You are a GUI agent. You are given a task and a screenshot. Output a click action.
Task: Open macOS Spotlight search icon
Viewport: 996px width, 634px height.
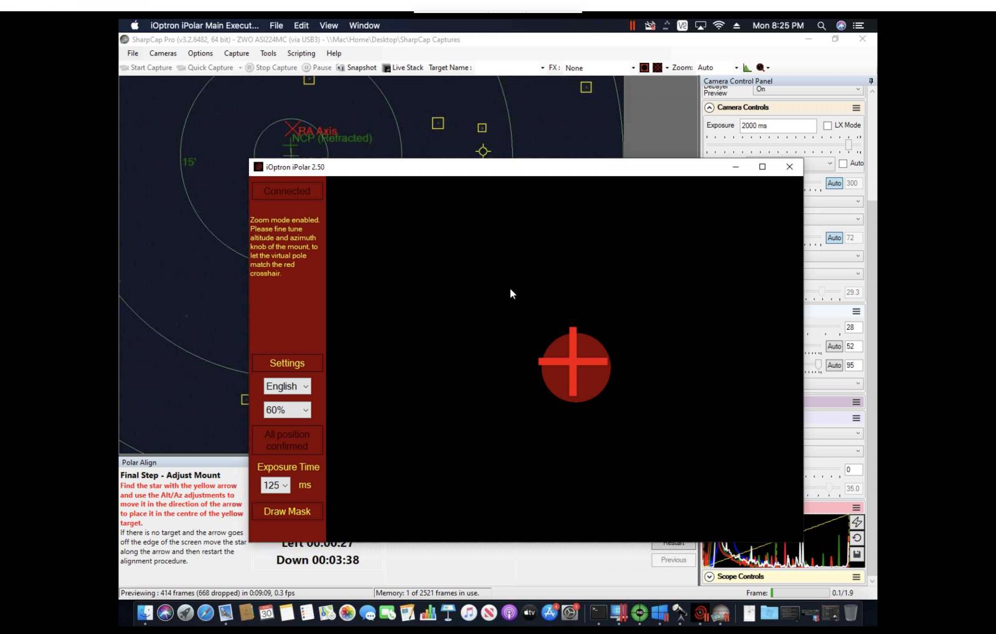(822, 26)
